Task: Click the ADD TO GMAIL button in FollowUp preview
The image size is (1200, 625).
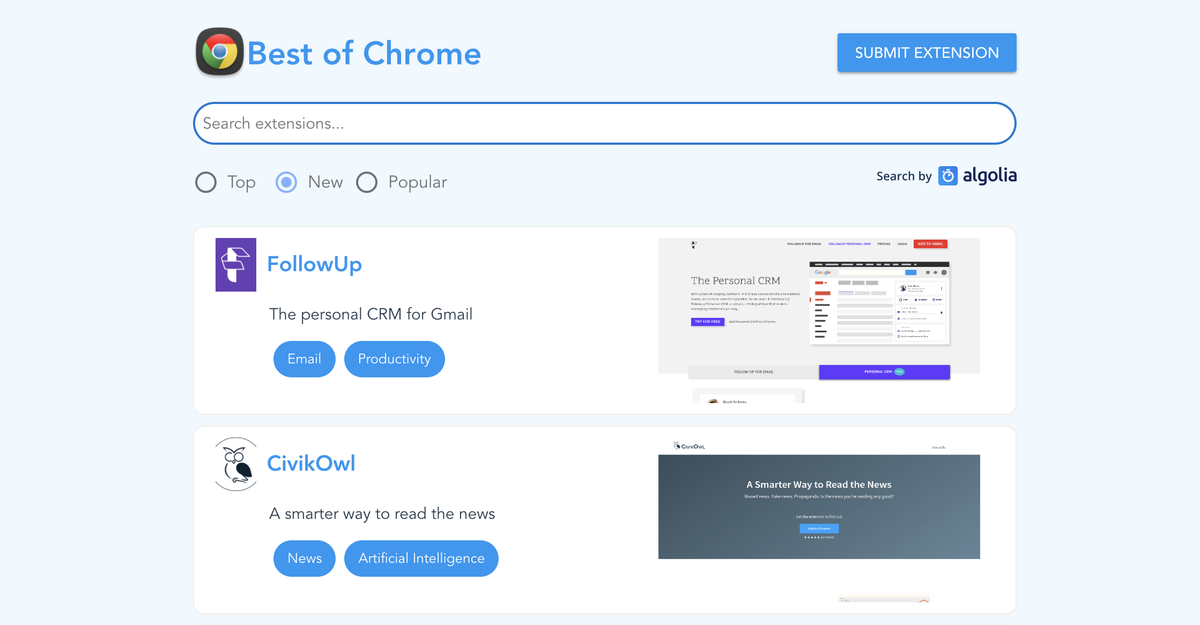Action: [x=931, y=244]
